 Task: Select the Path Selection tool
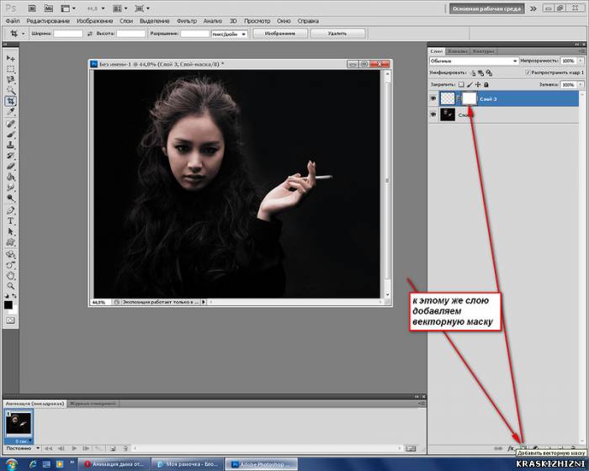click(x=10, y=231)
